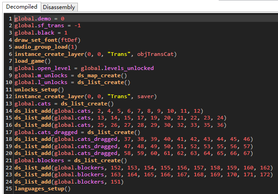The width and height of the screenshot is (278, 194).
Task: Click line number 1 in the gutter
Action: [x=10, y=19]
